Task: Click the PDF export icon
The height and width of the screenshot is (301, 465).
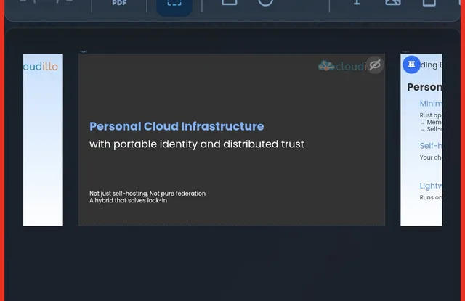Action: [118, 4]
